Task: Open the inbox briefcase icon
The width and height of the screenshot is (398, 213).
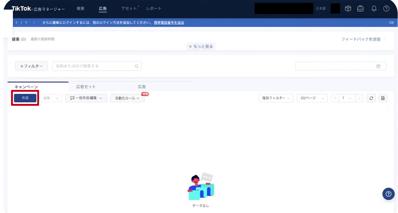Action: [x=361, y=8]
